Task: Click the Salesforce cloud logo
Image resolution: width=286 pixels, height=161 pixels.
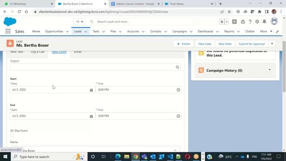Action: 10,21
